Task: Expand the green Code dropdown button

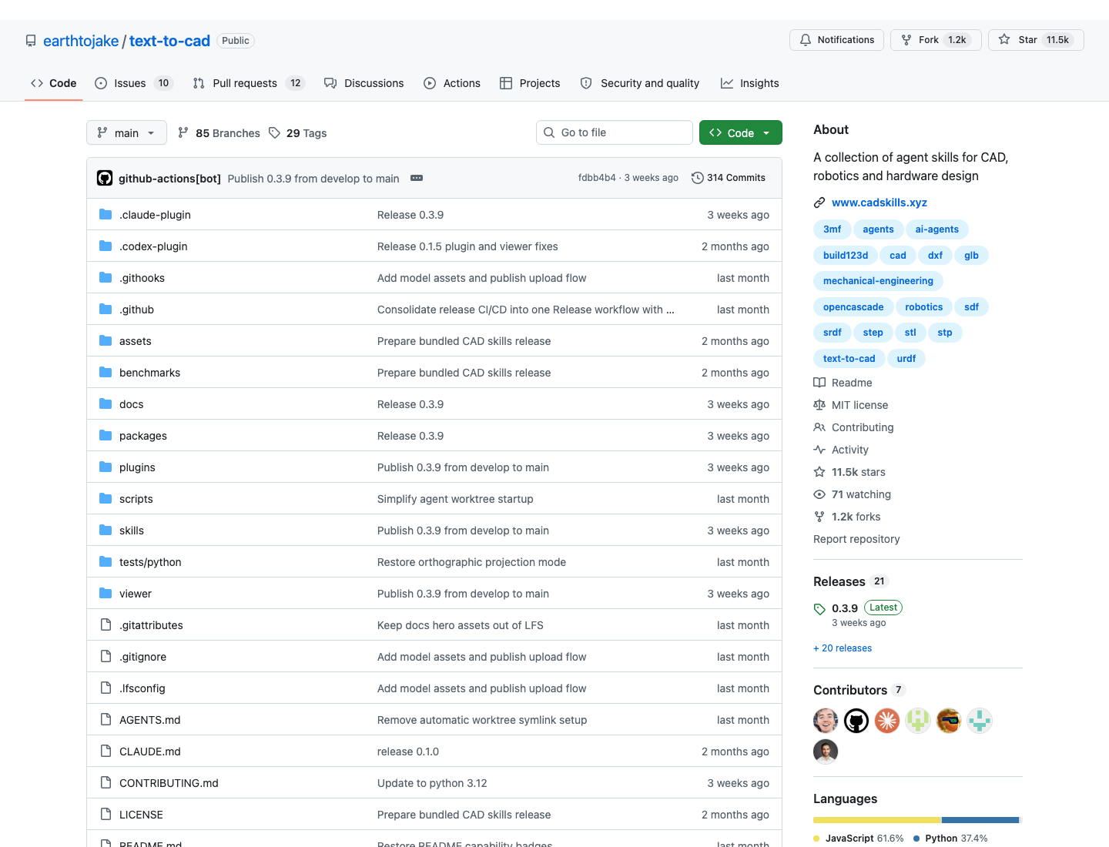Action: (741, 132)
